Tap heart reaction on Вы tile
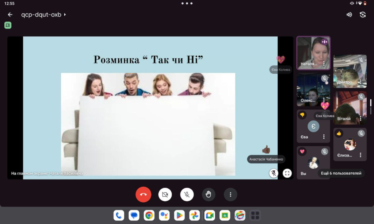This screenshot has height=224, width=374. pyautogui.click(x=302, y=151)
